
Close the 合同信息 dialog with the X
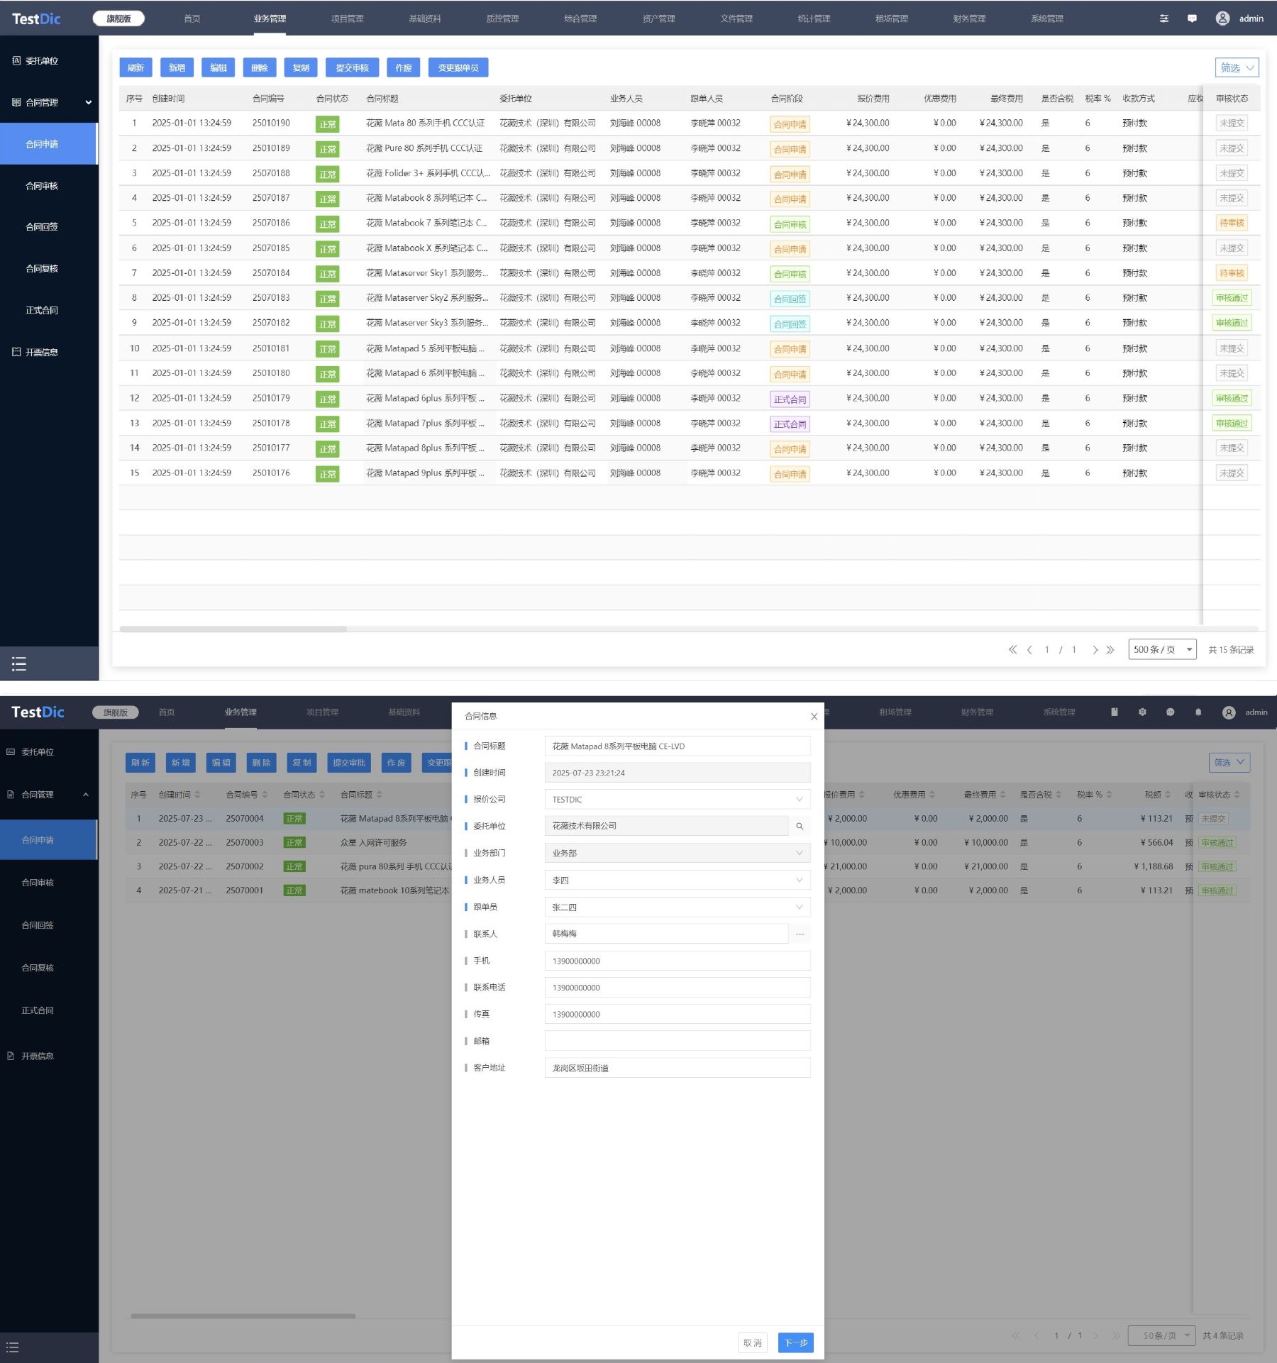pyautogui.click(x=814, y=717)
